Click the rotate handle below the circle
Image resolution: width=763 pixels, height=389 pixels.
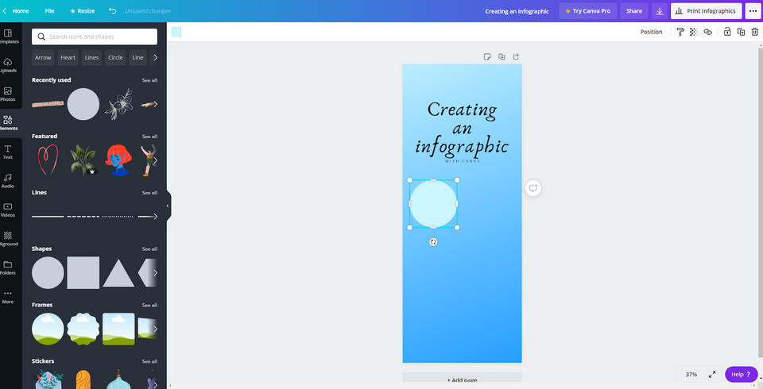click(x=433, y=242)
